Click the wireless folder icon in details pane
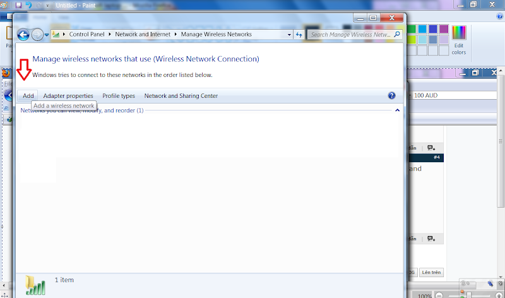505x298 pixels. point(35,285)
